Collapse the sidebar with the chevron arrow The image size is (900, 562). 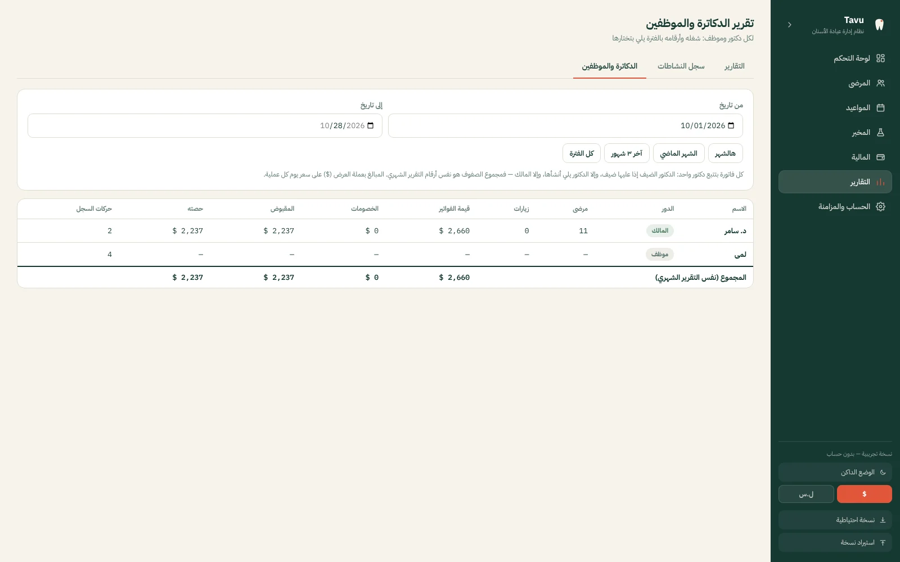(790, 25)
